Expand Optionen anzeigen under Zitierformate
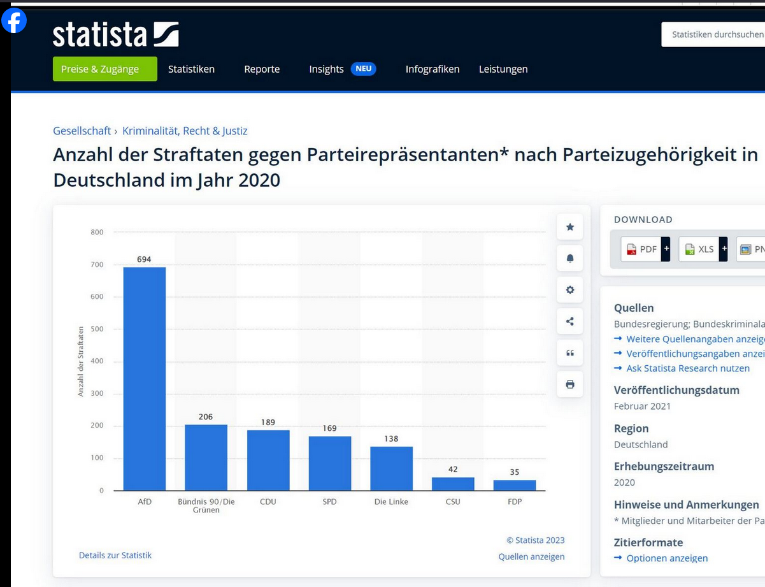The height and width of the screenshot is (587, 765). [666, 558]
